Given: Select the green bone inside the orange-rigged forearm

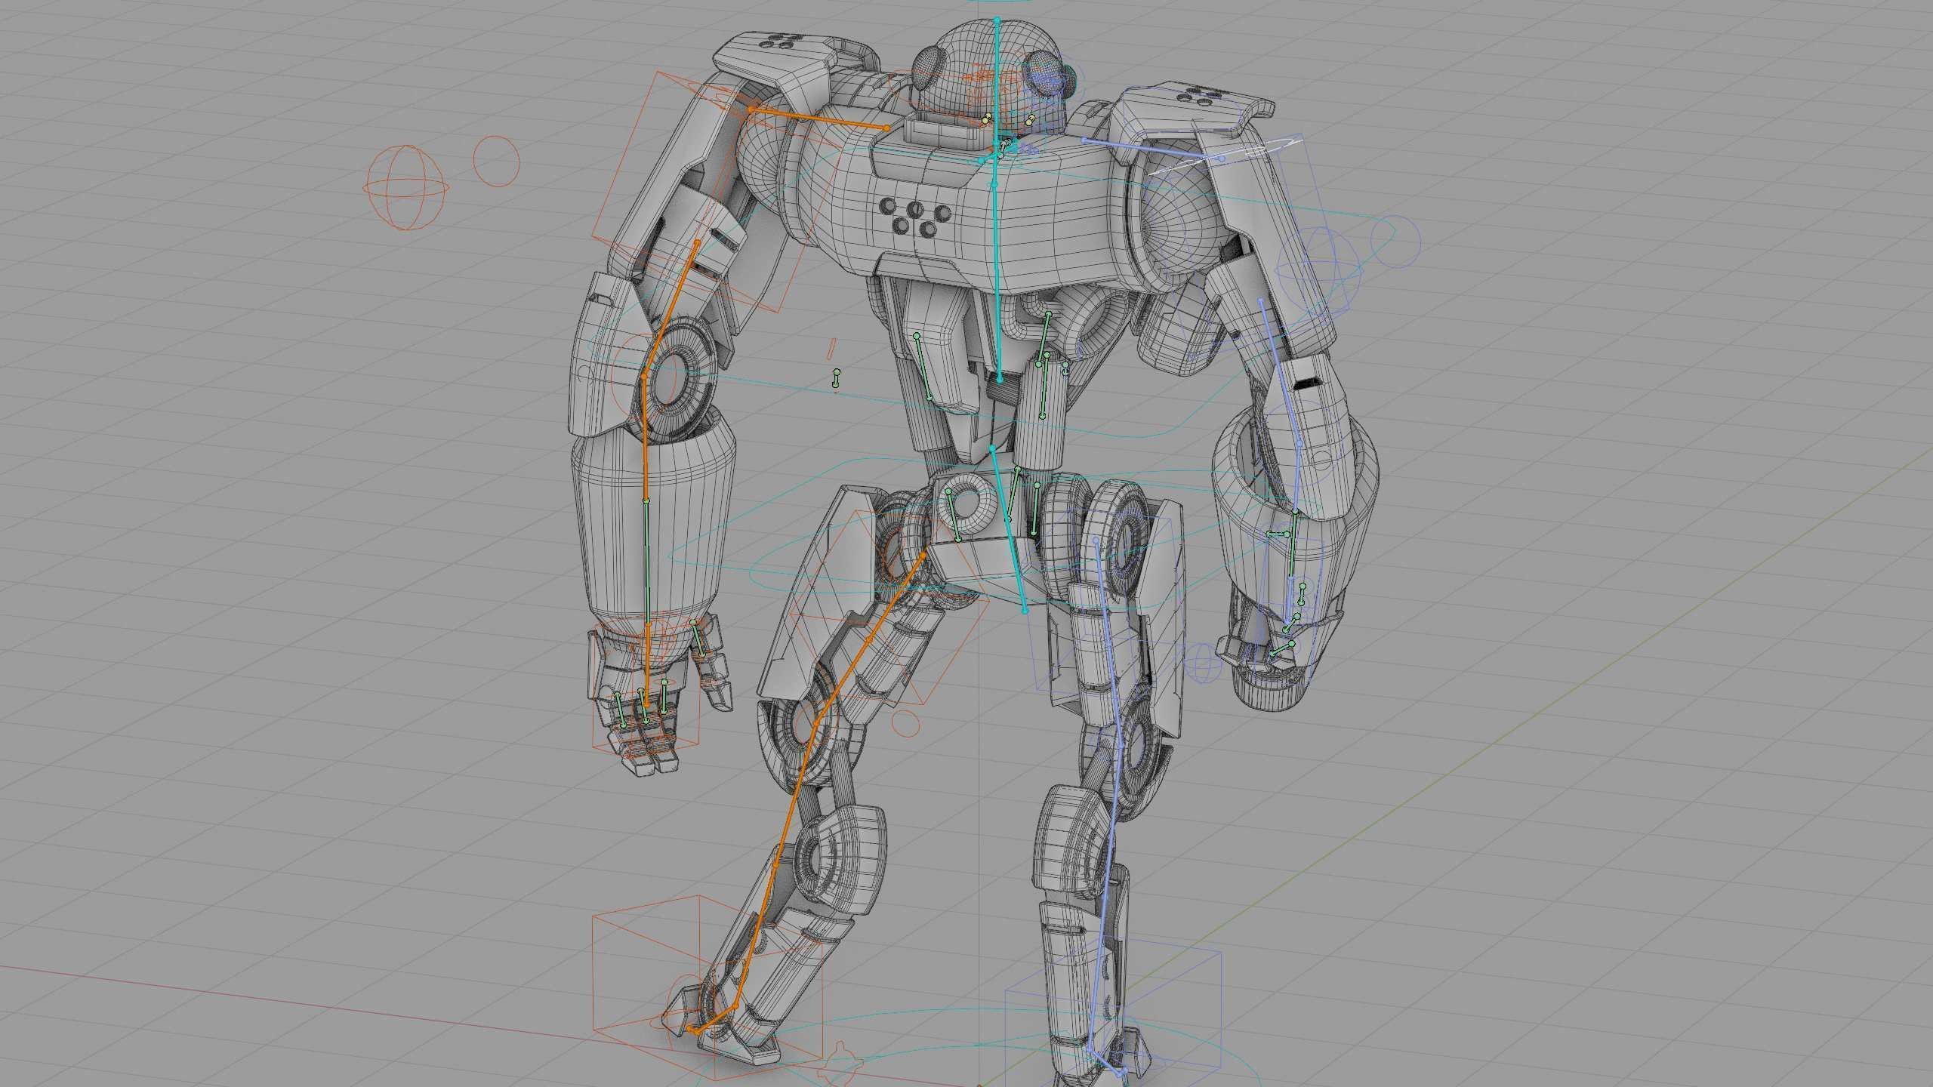Looking at the screenshot, I should 646,562.
